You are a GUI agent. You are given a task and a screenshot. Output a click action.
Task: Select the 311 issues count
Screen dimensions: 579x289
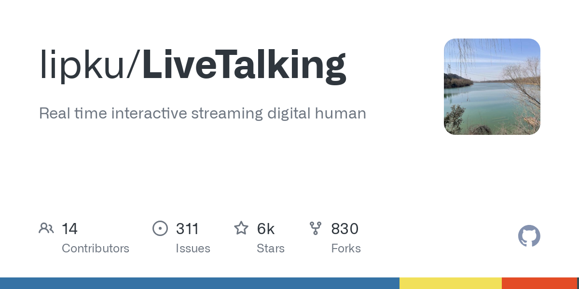(x=187, y=229)
